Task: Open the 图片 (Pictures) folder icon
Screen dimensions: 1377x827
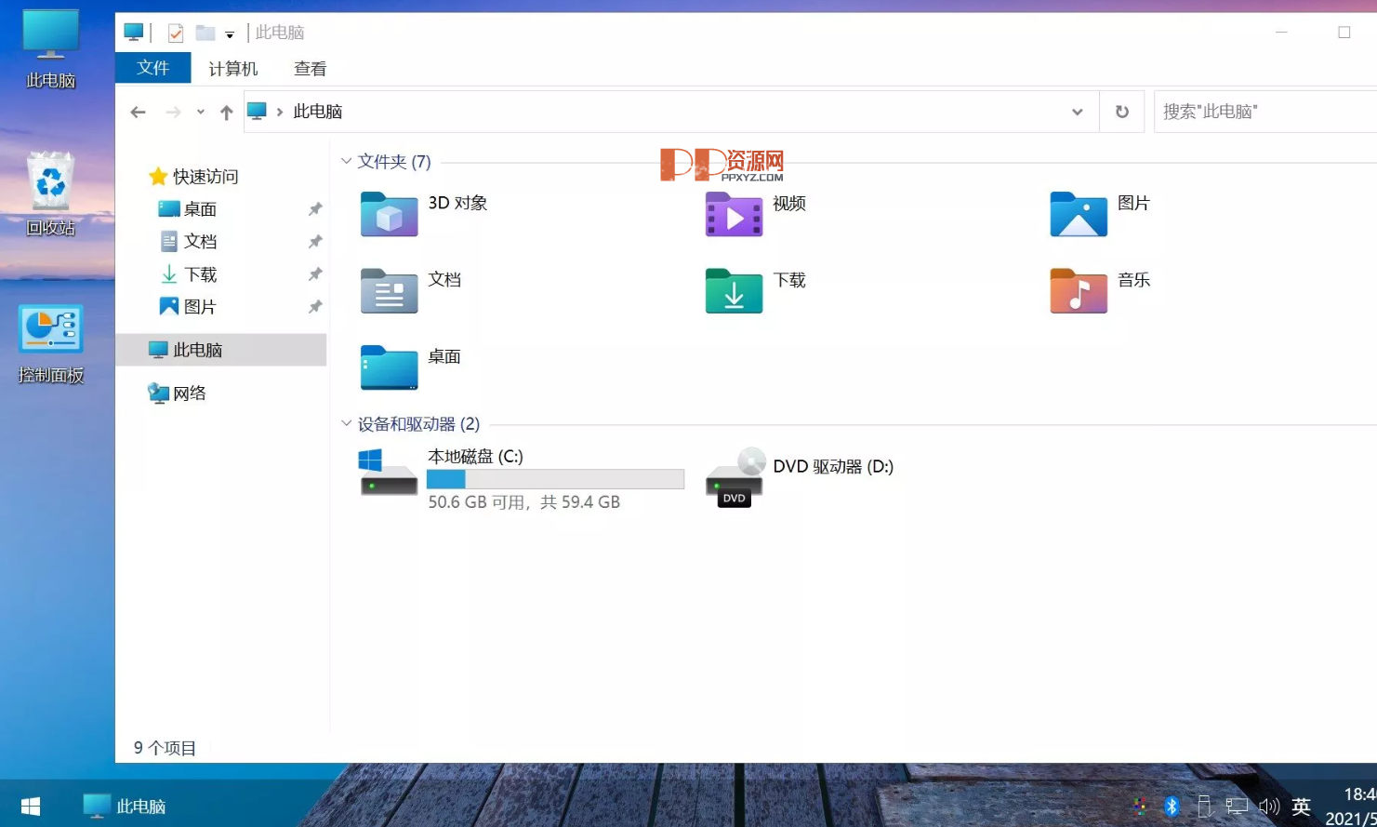Action: tap(1078, 215)
